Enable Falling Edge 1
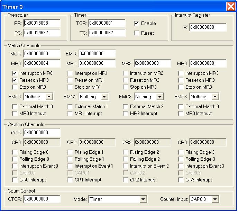Screen dimensions: 238x214 (70, 159)
